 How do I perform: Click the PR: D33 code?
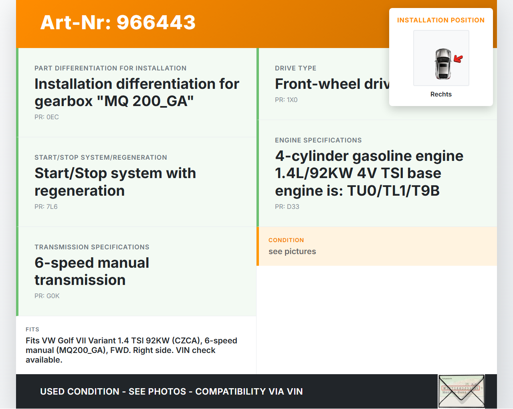point(287,207)
